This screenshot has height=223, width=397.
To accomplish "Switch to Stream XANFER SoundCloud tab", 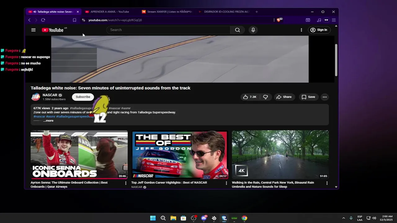I will coord(167,12).
